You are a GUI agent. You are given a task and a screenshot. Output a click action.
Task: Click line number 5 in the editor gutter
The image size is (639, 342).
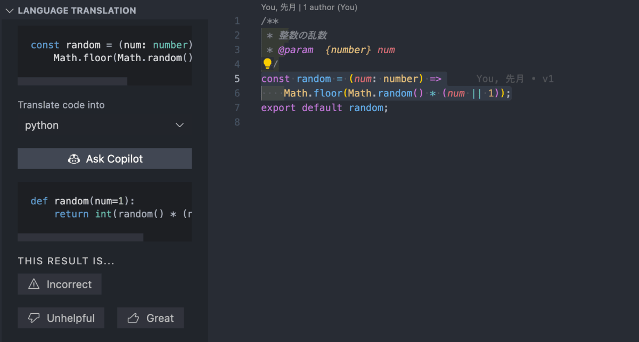click(237, 78)
